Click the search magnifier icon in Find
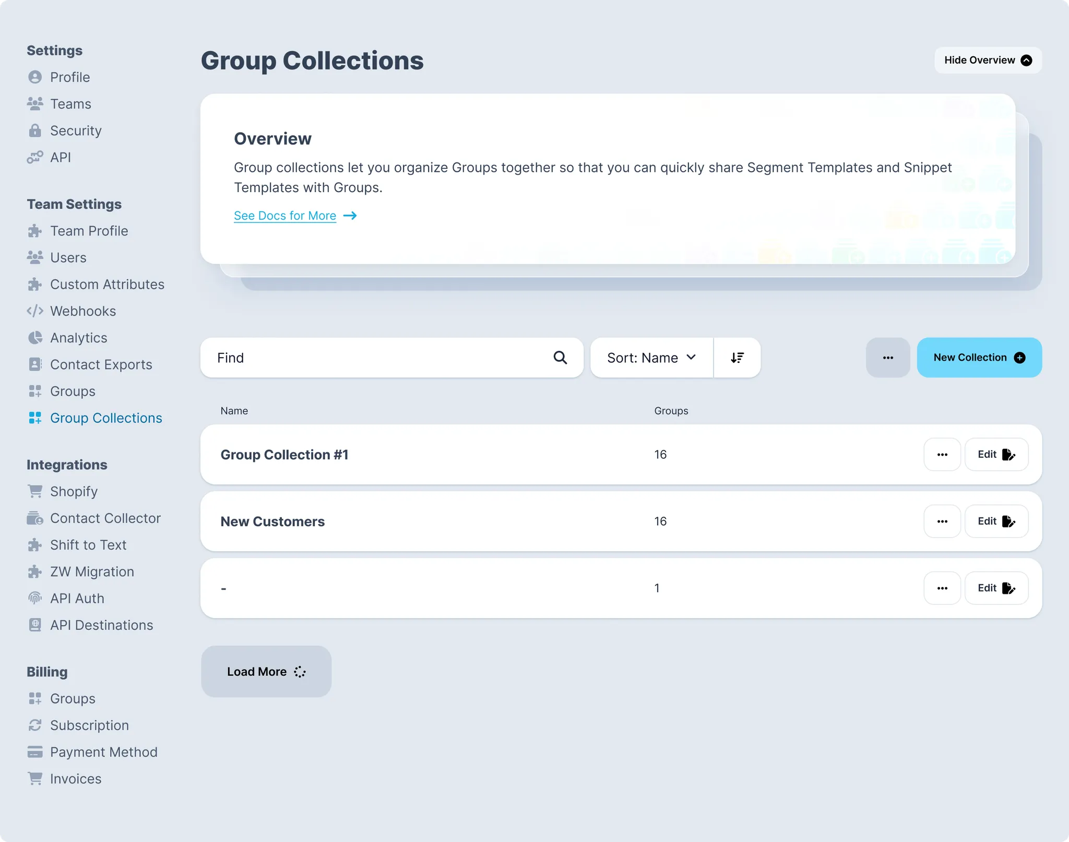Screen dimensions: 1069x842 point(560,358)
